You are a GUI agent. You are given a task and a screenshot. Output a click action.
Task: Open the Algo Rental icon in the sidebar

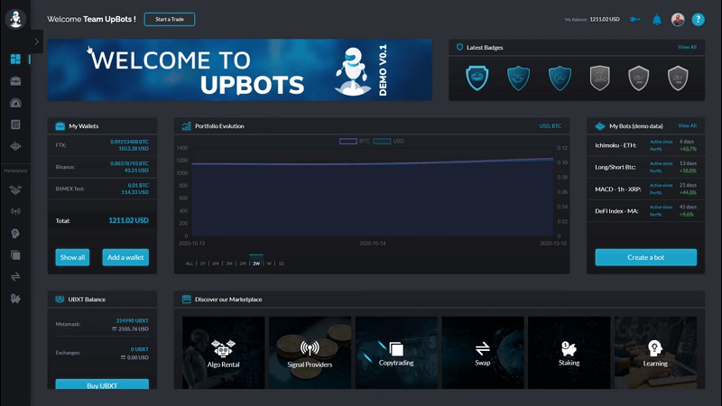(x=15, y=189)
